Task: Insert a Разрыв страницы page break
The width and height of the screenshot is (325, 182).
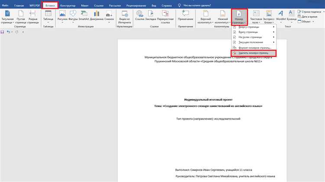Action: tap(33, 17)
